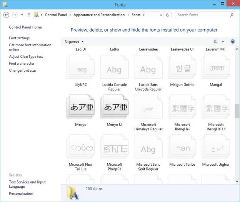Select Control Panel in the breadcrumb
The width and height of the screenshot is (240, 202).
tap(56, 15)
